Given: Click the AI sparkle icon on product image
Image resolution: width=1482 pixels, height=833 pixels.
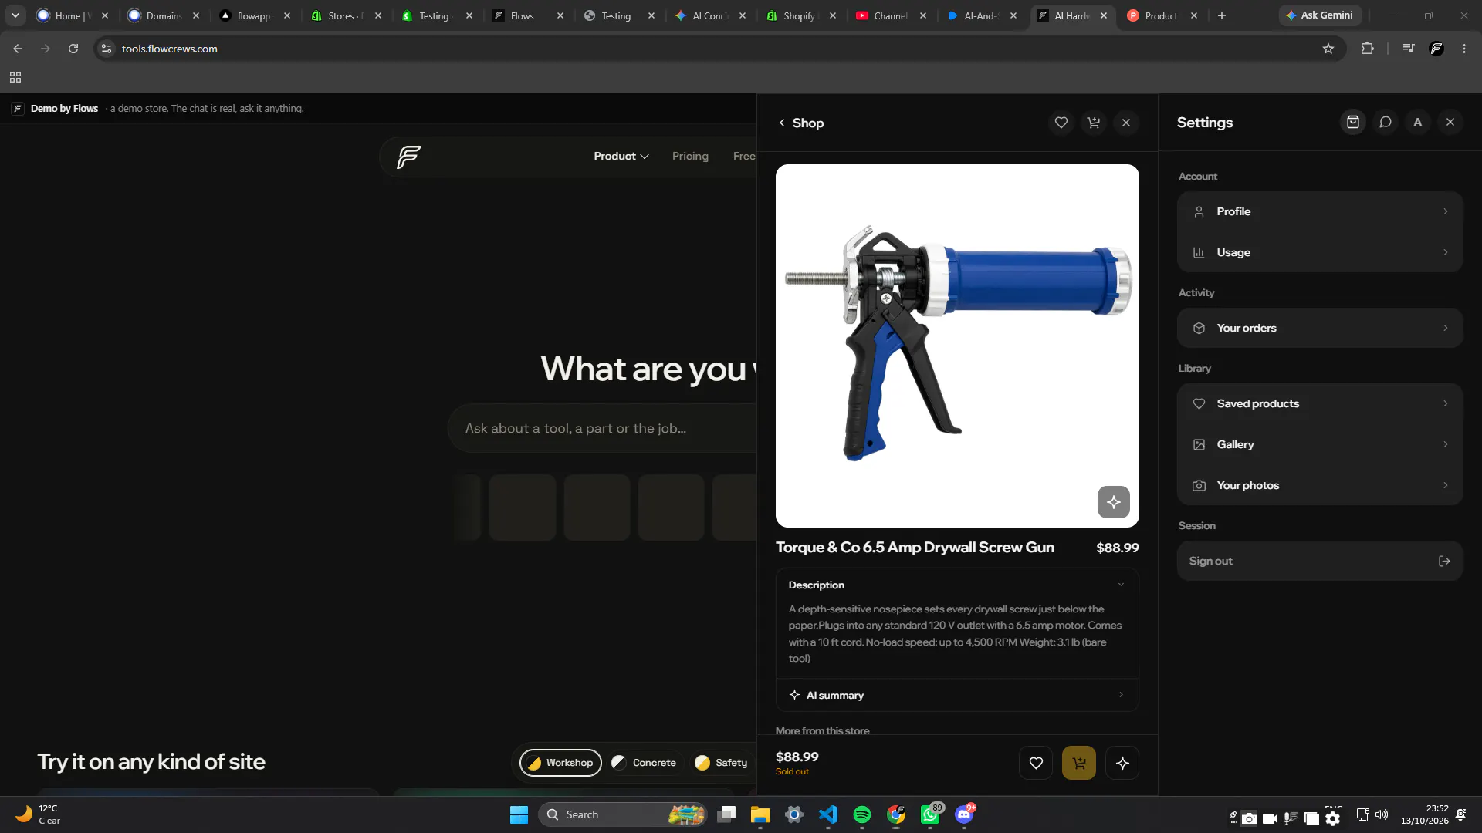Looking at the screenshot, I should (x=1113, y=502).
